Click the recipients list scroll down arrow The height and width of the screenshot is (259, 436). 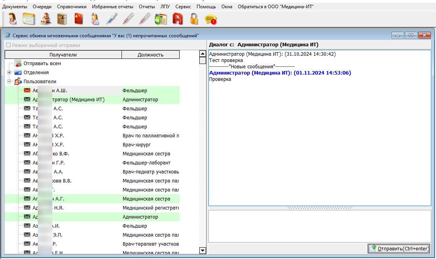click(x=203, y=250)
